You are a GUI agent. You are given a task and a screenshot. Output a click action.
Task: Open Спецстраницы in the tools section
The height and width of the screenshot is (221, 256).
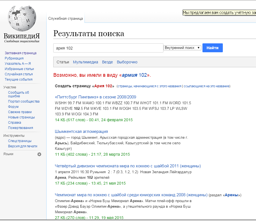[x=20, y=141]
